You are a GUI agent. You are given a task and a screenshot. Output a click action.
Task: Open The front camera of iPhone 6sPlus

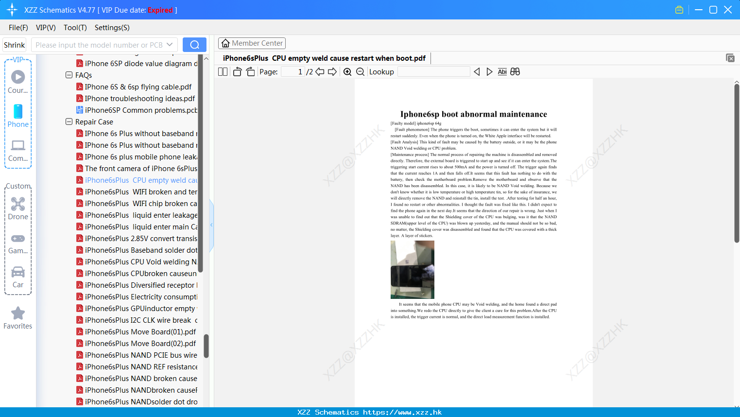[137, 169]
